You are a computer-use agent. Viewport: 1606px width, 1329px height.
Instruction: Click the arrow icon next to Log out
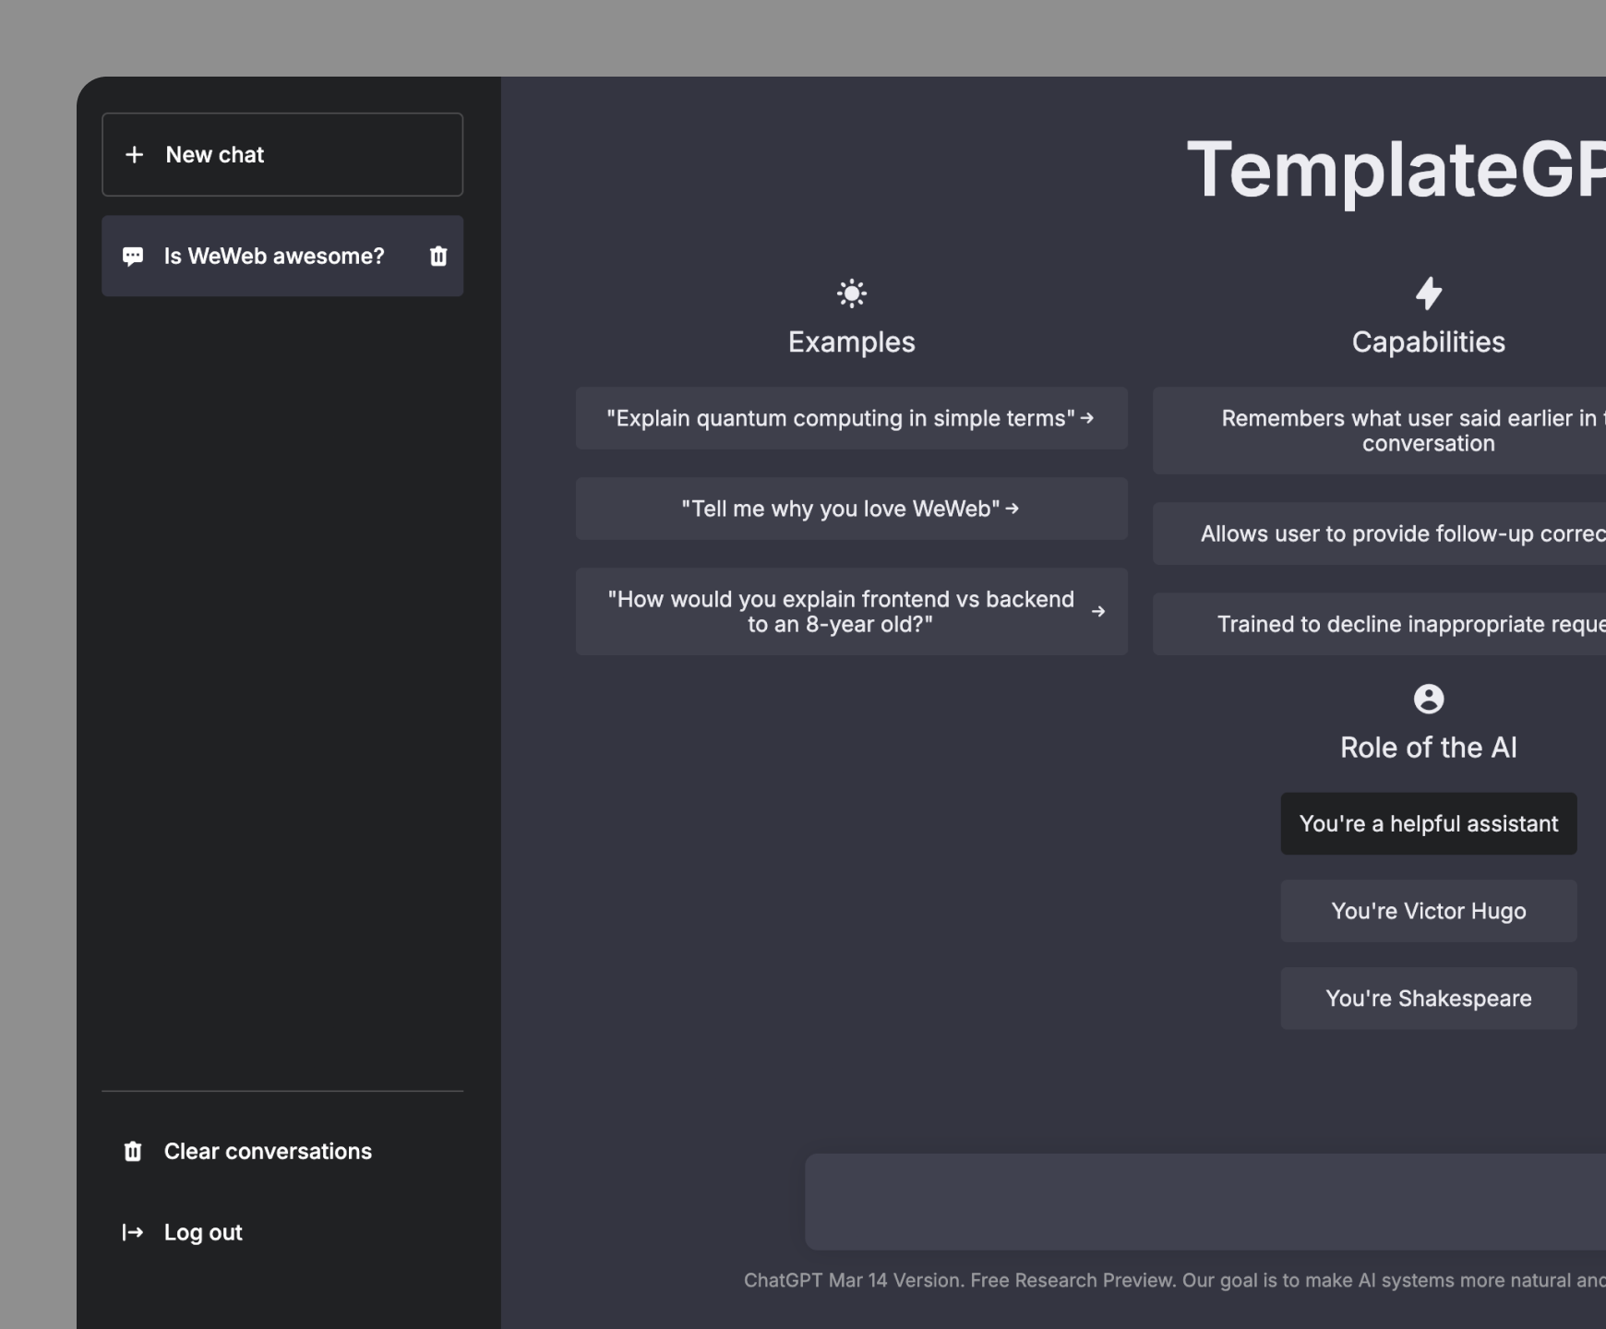pos(132,1232)
